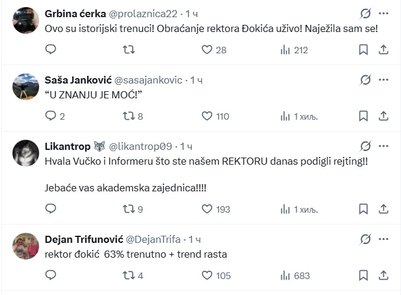Expand three-dot menu on Dejan Trifunović's tweet
This screenshot has width=401, height=295.
[x=384, y=239]
